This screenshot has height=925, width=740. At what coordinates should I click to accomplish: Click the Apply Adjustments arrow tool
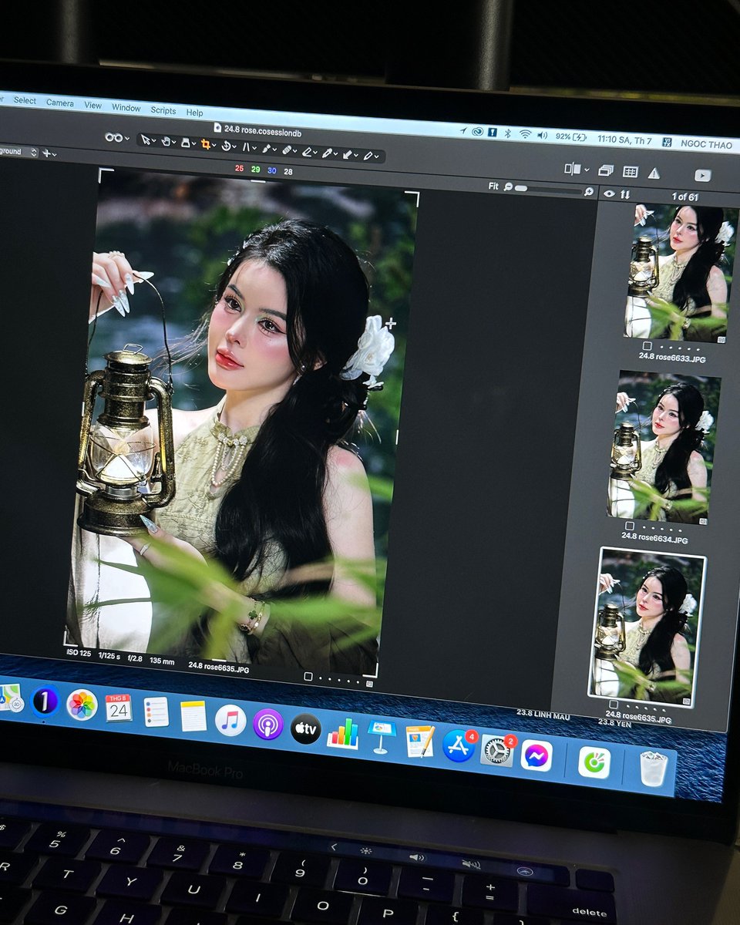point(347,155)
